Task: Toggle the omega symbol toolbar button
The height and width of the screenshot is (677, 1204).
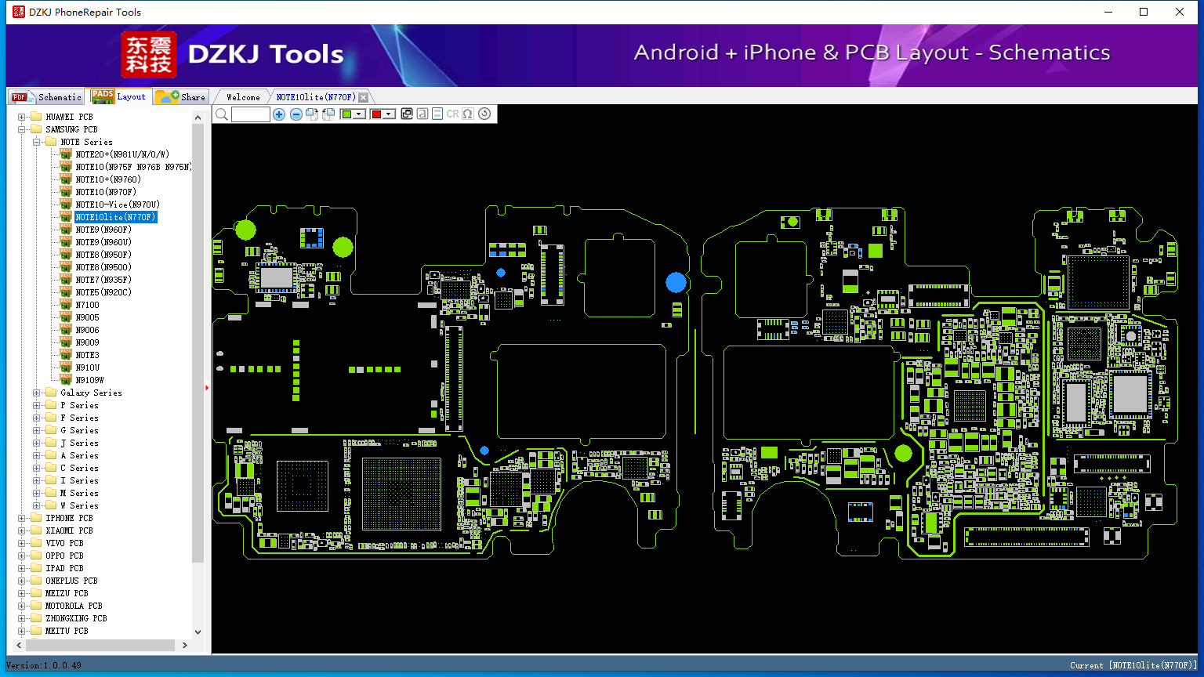Action: [x=468, y=114]
